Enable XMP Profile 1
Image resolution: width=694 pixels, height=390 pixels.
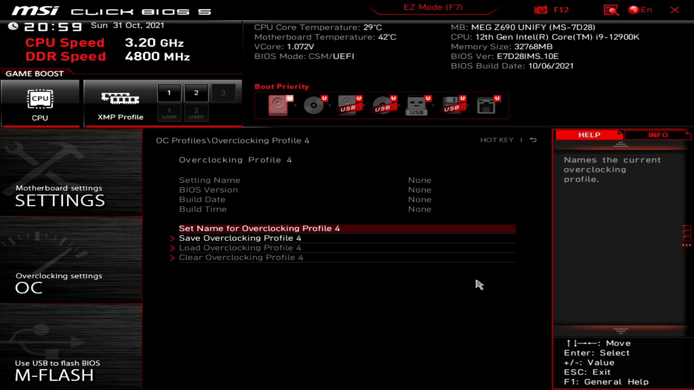(x=169, y=92)
